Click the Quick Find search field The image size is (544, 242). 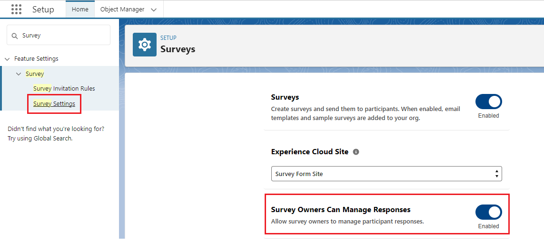click(59, 35)
